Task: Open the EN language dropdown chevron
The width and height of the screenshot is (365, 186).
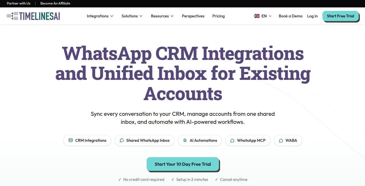Action: pos(270,16)
